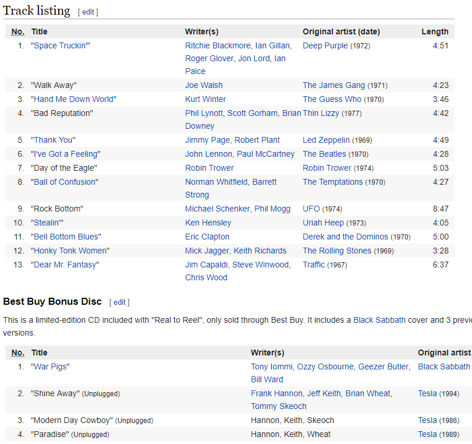472x444 pixels.
Task: Go to Brian Wheat's page
Action: 368,393
